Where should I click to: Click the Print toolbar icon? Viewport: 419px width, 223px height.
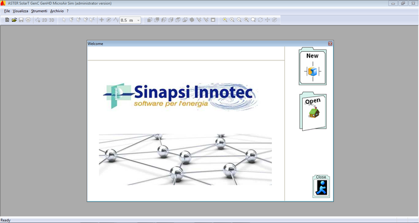(28, 20)
